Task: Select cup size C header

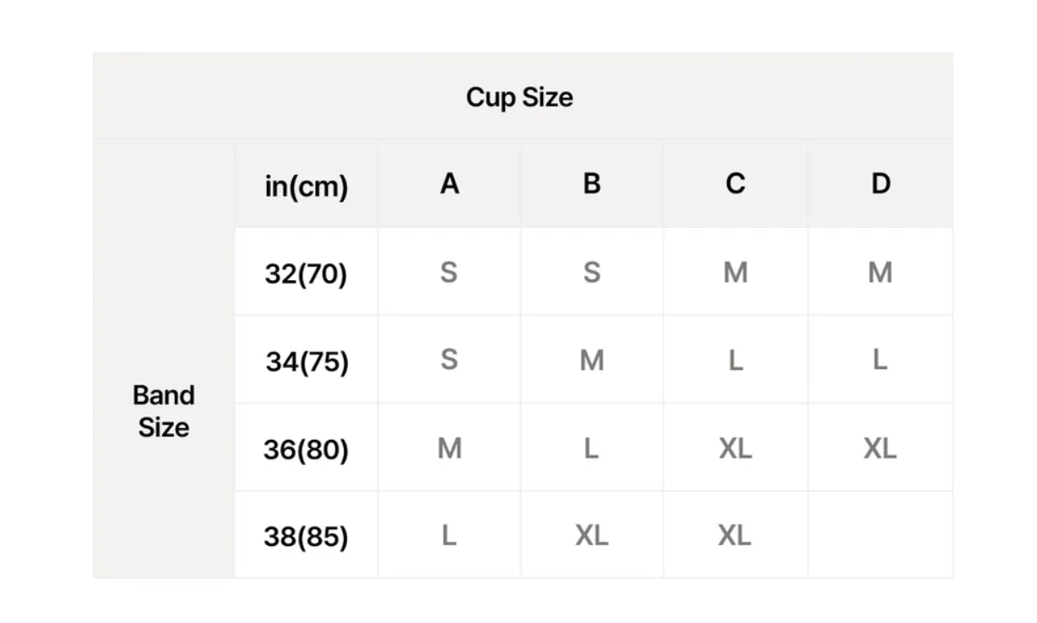Action: point(736,183)
